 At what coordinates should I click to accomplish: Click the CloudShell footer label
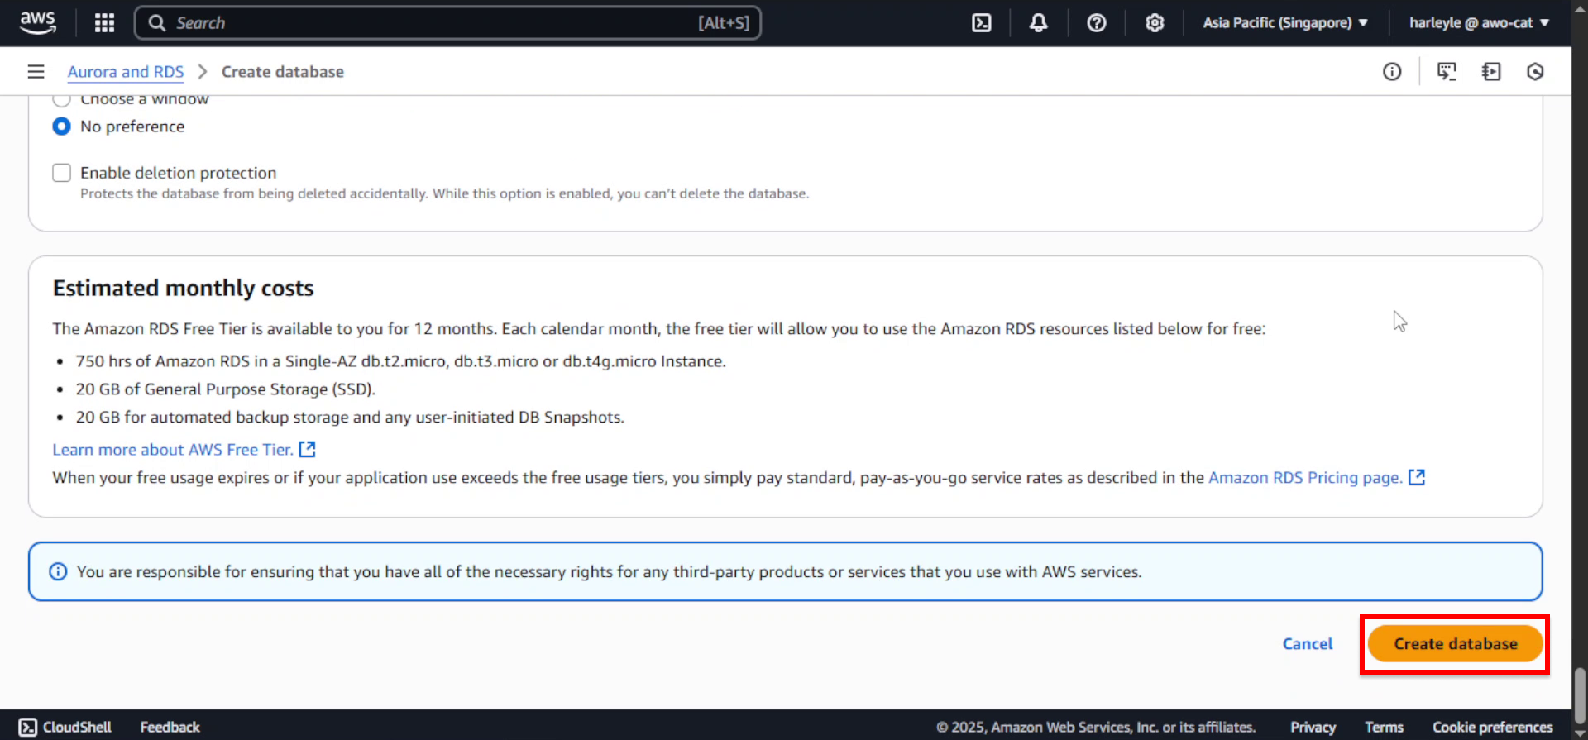pos(77,727)
